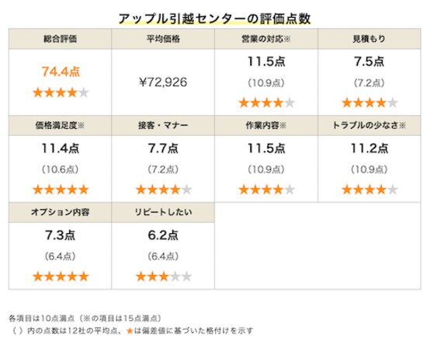427x345 pixels.
Task: Select the 平均価格 header cell
Action: pos(163,39)
